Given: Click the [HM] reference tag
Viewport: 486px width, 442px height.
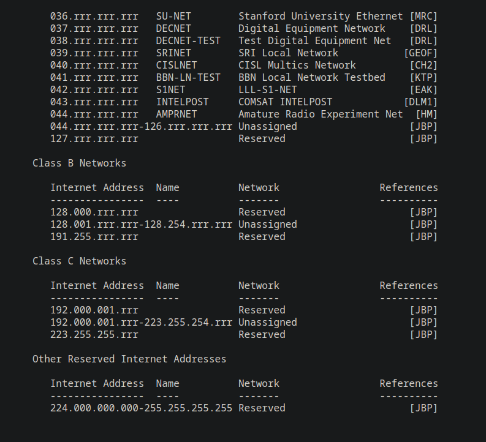Looking at the screenshot, I should coord(427,114).
